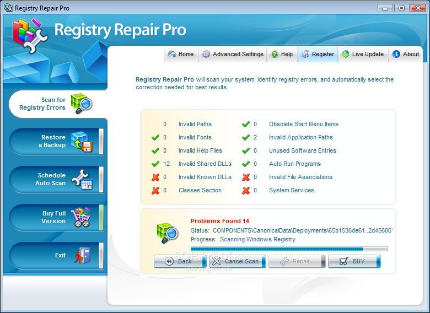This screenshot has height=313, width=430.
Task: Click the red X beside System Services
Action: coord(246,191)
